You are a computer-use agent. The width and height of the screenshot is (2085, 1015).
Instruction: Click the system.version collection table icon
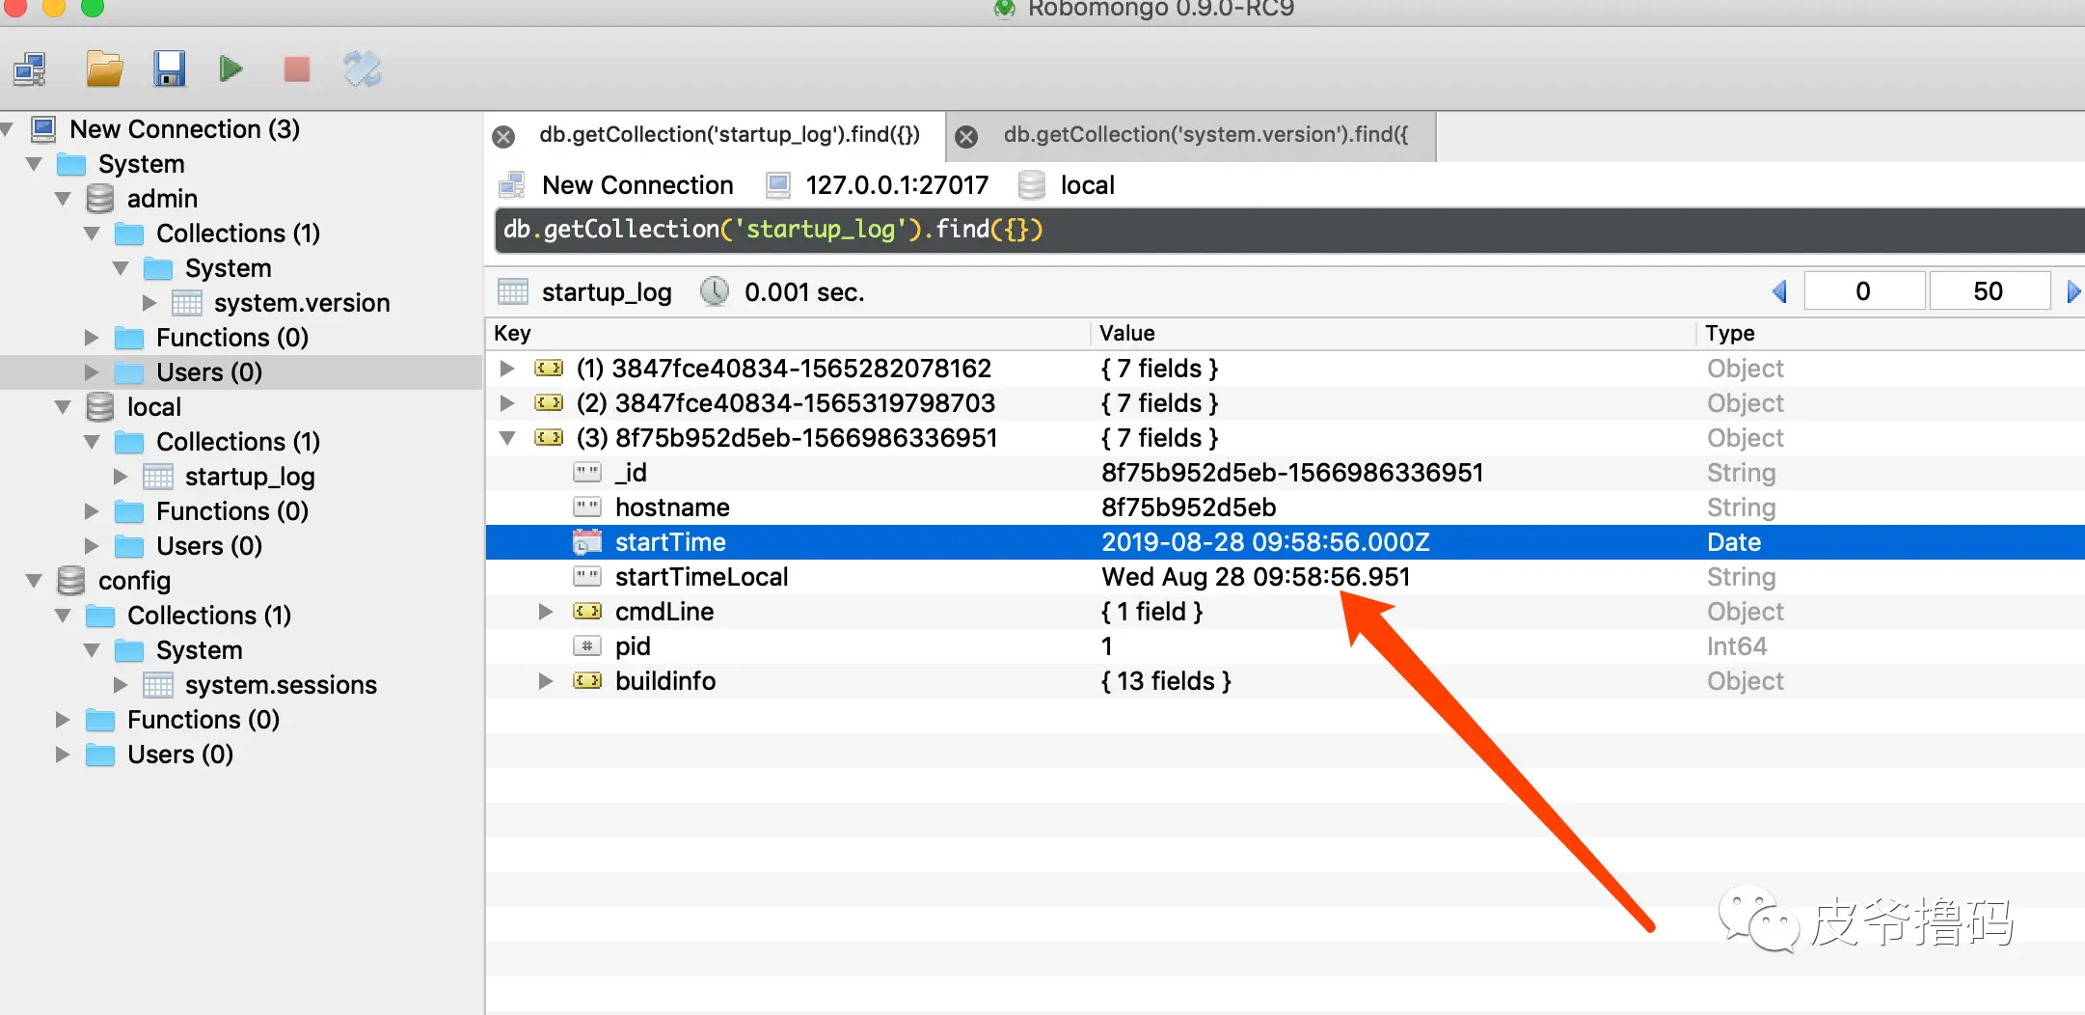187,303
